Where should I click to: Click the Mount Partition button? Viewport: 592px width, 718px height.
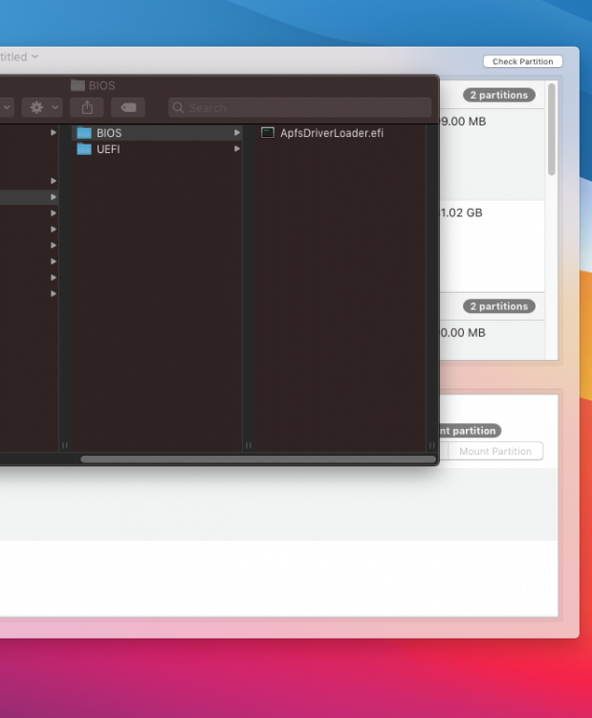[x=495, y=451]
